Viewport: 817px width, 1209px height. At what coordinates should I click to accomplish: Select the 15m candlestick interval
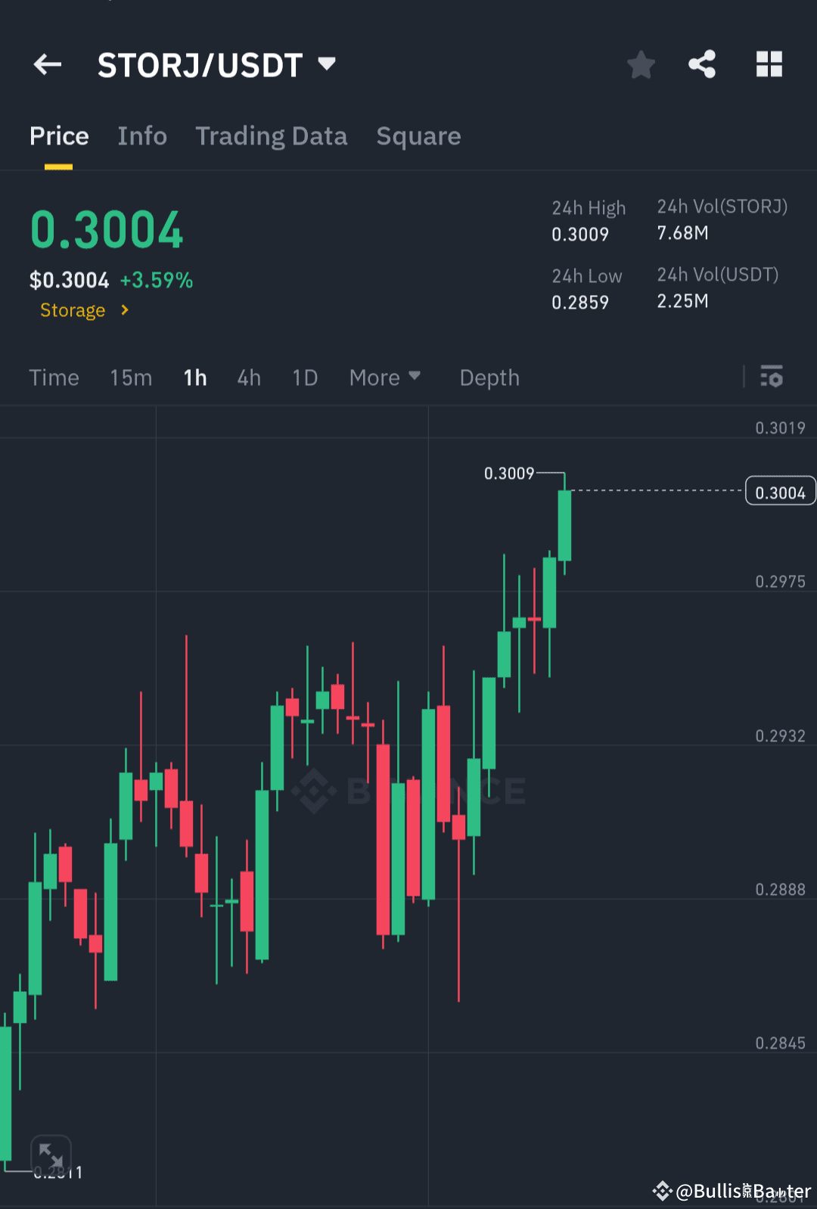[130, 377]
